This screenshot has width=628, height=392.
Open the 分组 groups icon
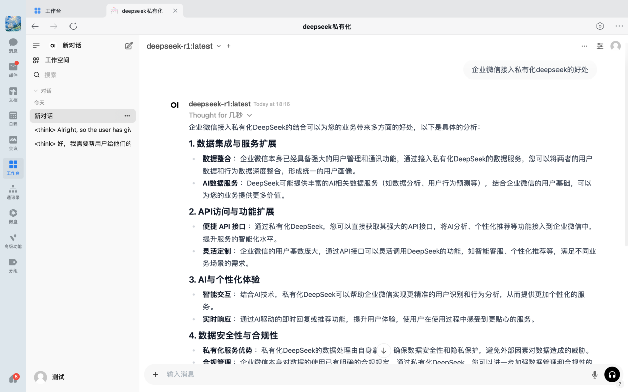pos(13,263)
